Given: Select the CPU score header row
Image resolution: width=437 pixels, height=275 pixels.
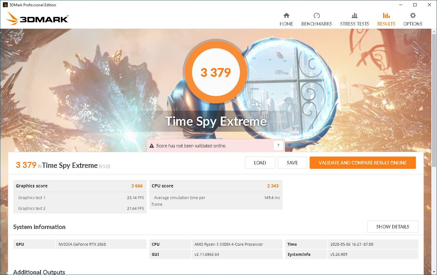Looking at the screenshot, I should (x=215, y=186).
